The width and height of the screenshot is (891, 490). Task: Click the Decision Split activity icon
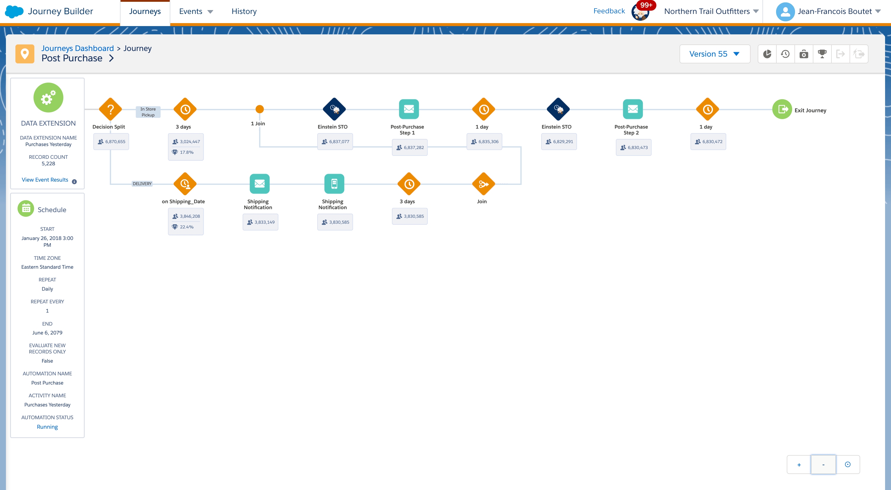(110, 110)
